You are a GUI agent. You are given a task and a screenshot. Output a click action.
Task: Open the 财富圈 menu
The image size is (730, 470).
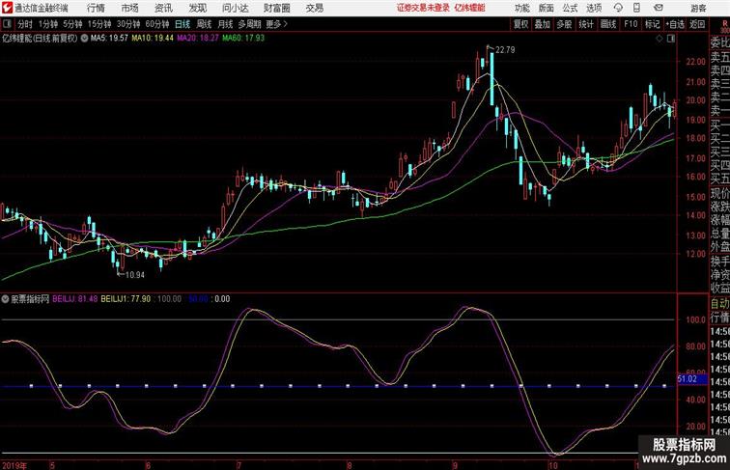tap(277, 8)
